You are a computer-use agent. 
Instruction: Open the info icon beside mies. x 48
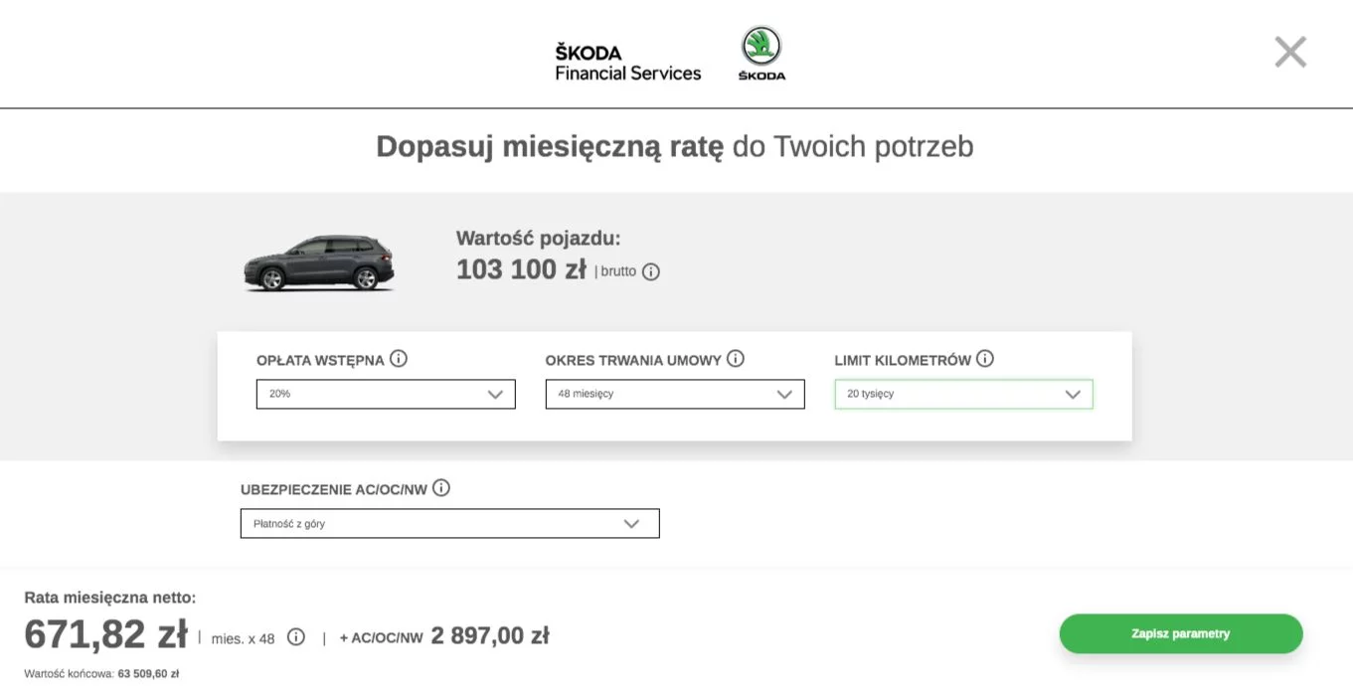(295, 637)
